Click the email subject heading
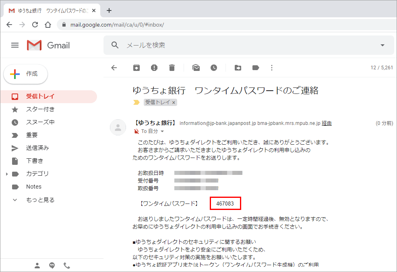The image size is (397, 272). (225, 91)
